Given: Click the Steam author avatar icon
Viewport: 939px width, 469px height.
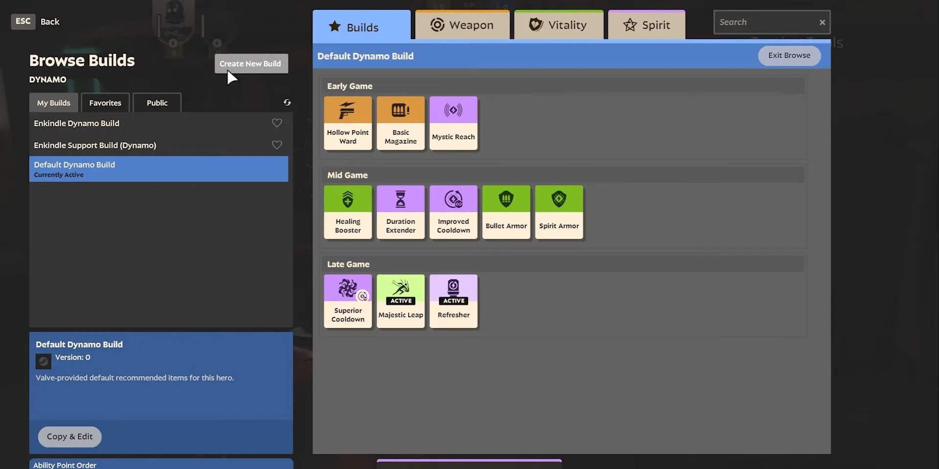Looking at the screenshot, I should tap(44, 362).
